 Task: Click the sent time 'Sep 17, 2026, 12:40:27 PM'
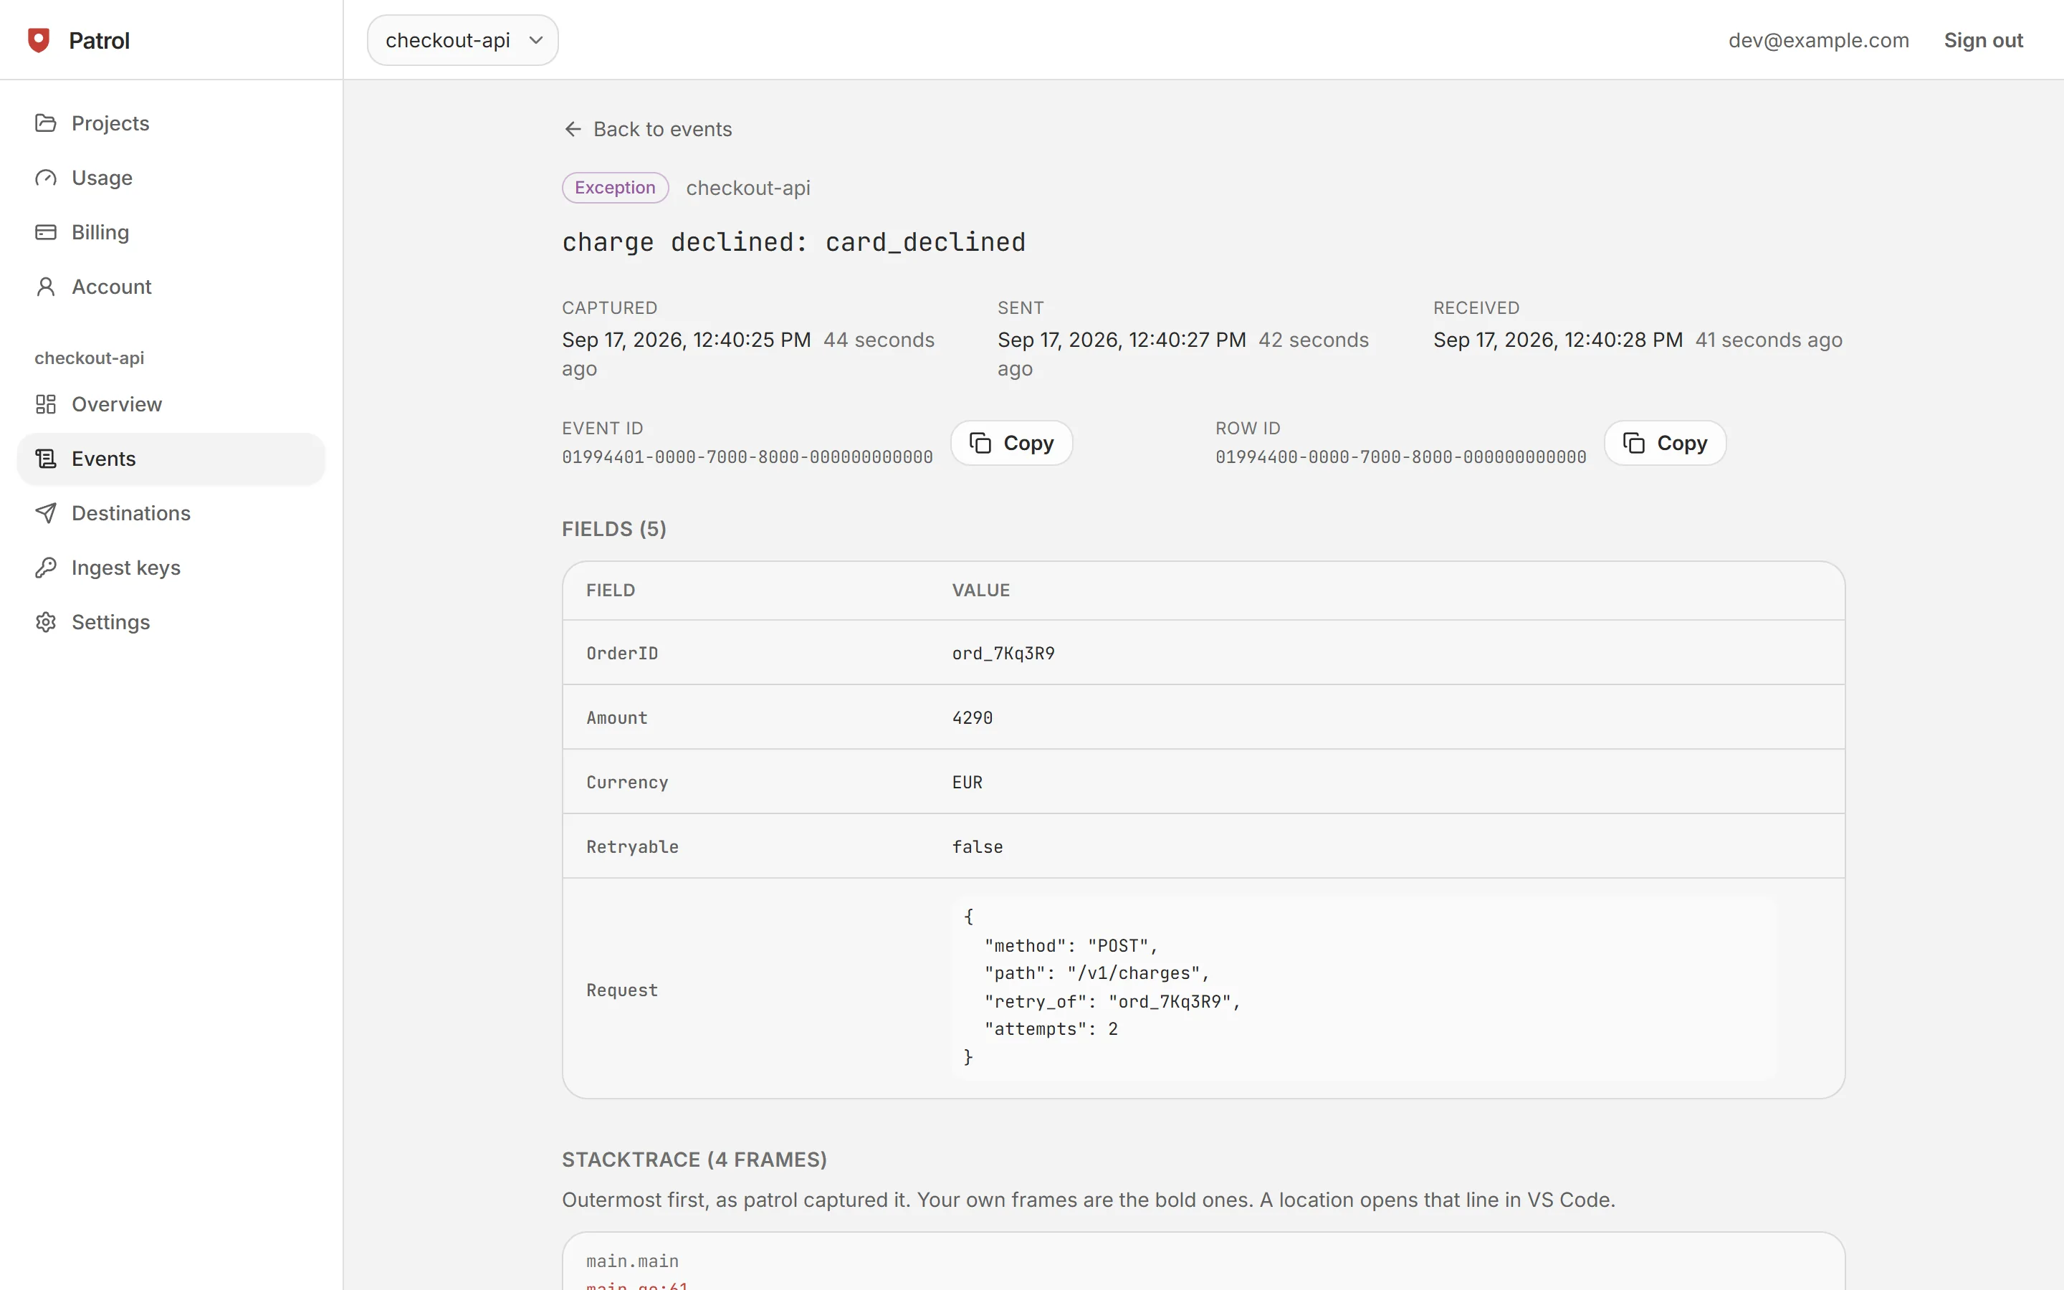pos(1122,340)
